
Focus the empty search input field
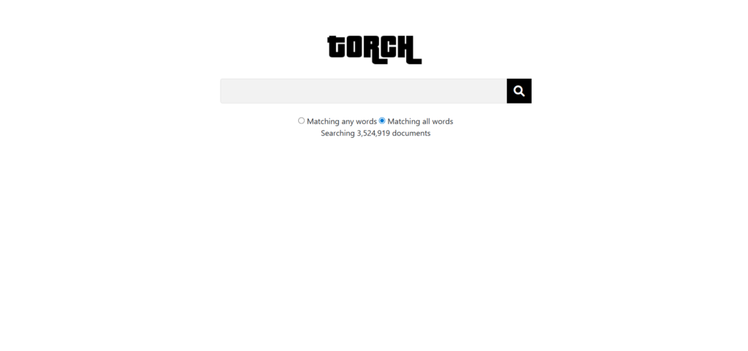point(364,91)
